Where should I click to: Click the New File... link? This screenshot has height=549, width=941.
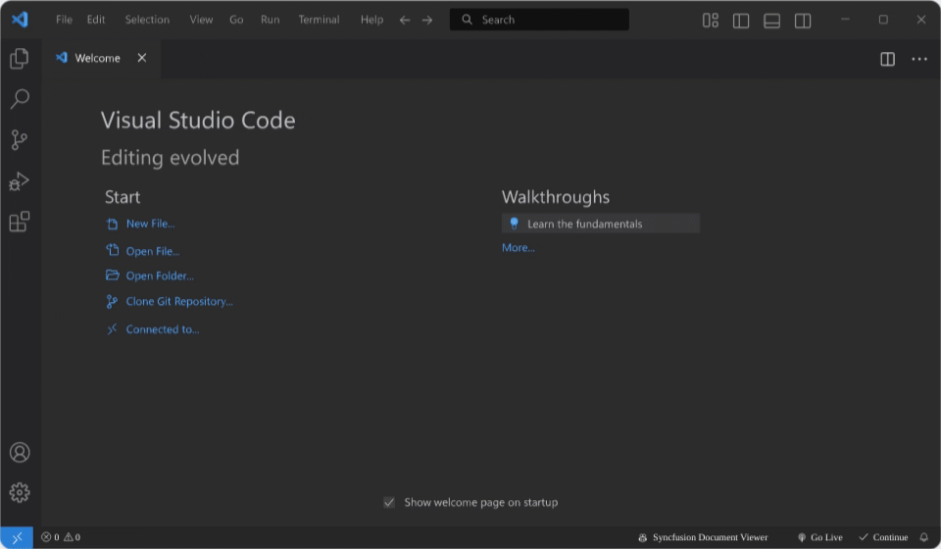(x=150, y=224)
